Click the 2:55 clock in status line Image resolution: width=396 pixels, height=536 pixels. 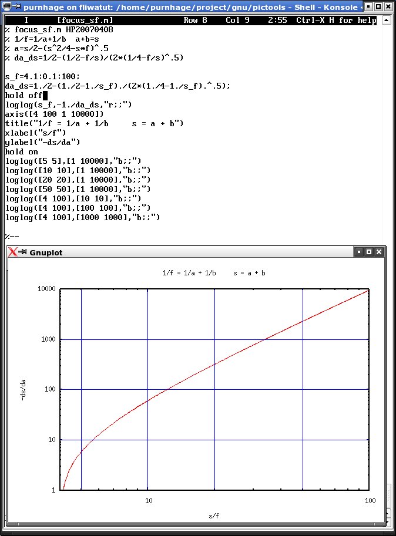pyautogui.click(x=277, y=21)
